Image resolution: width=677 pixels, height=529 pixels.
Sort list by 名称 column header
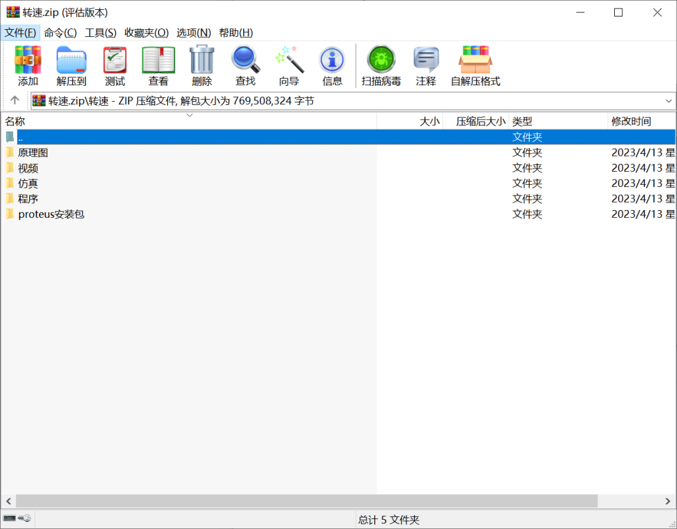click(15, 122)
